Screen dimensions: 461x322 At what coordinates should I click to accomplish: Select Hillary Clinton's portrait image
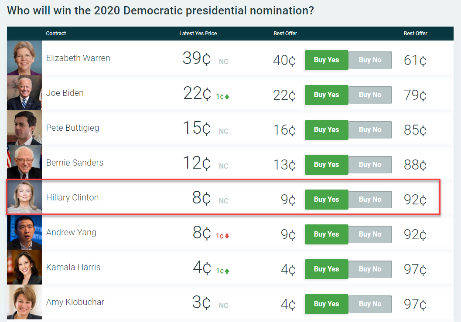pyautogui.click(x=24, y=197)
